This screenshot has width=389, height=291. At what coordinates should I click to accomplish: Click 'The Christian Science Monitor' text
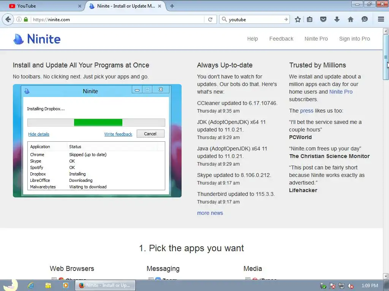click(x=329, y=156)
